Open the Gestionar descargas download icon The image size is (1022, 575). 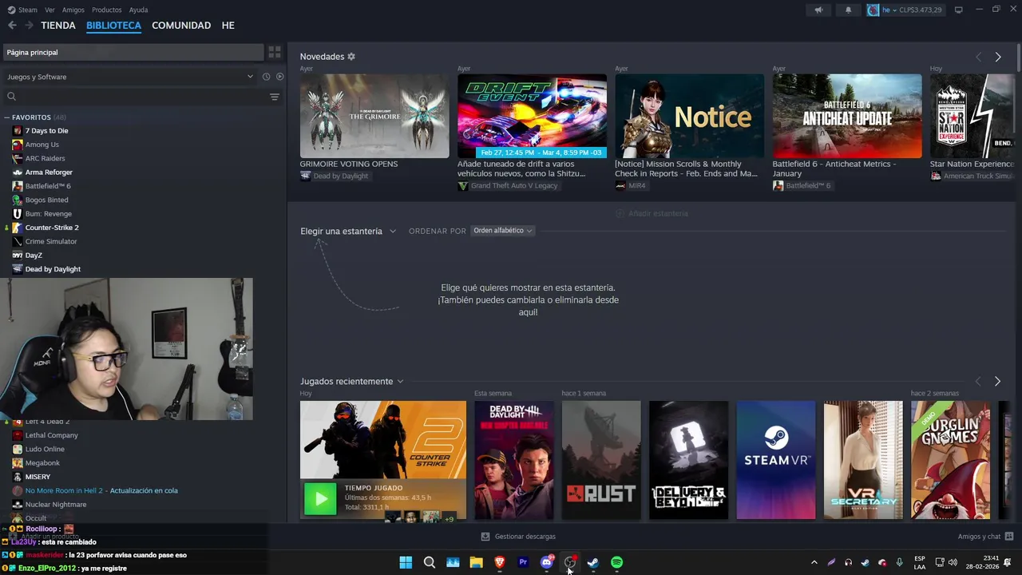coord(485,537)
